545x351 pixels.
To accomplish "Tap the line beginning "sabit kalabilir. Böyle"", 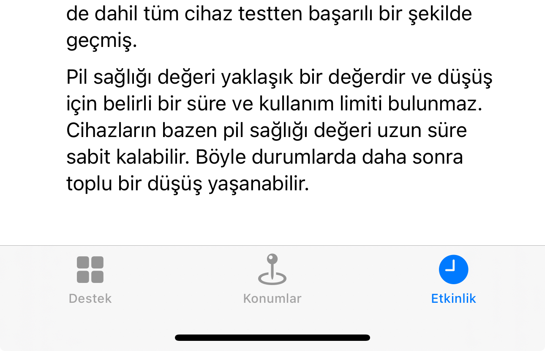I will (x=264, y=157).
